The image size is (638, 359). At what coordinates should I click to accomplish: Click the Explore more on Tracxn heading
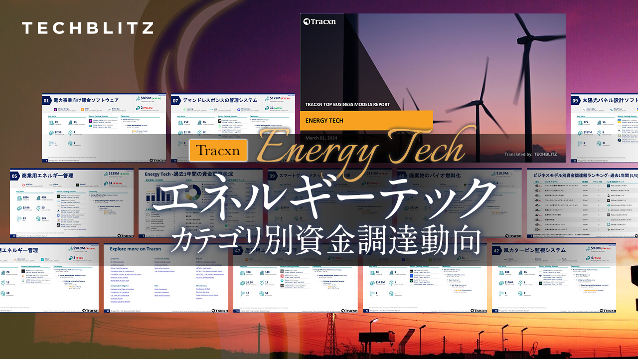[x=136, y=249]
